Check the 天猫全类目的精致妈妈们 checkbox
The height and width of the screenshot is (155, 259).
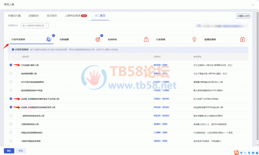pyautogui.click(x=11, y=133)
